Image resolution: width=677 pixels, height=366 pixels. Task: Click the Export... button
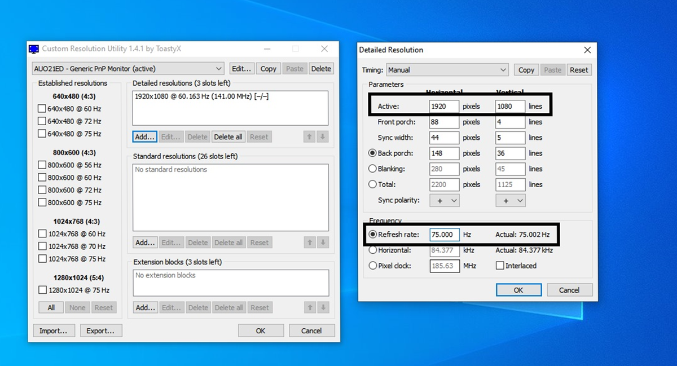pyautogui.click(x=101, y=331)
